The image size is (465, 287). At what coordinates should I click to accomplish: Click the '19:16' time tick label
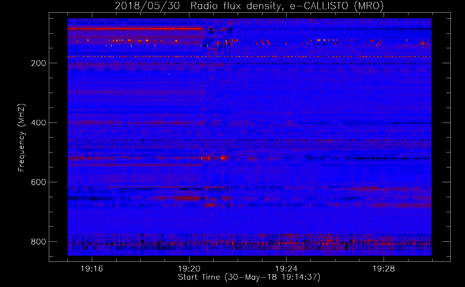point(92,269)
